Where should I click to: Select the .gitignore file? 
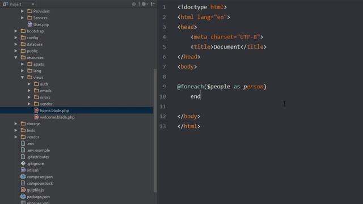tap(35, 164)
